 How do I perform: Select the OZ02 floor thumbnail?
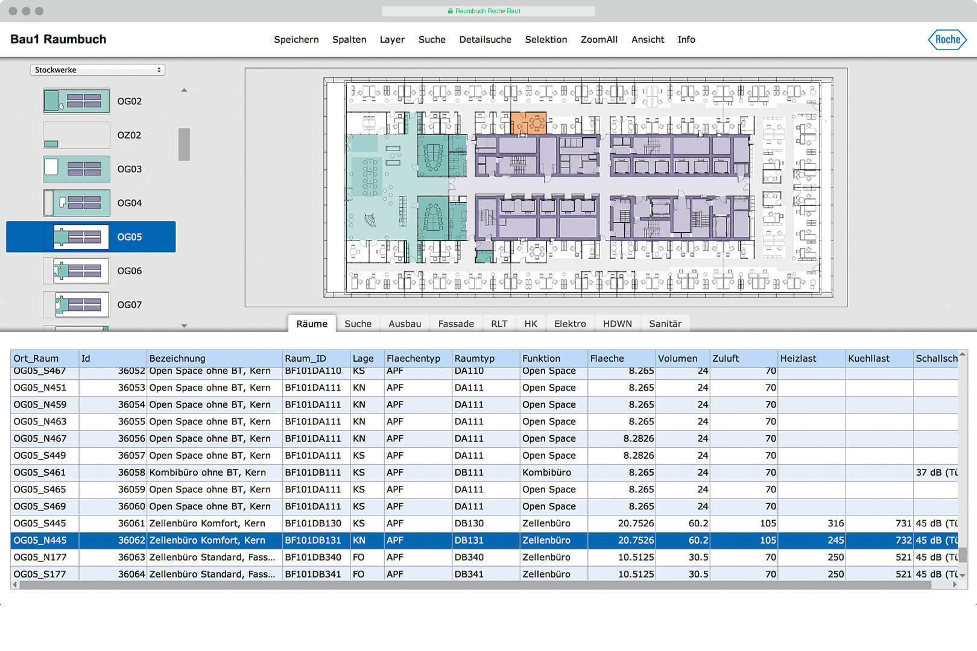77,135
